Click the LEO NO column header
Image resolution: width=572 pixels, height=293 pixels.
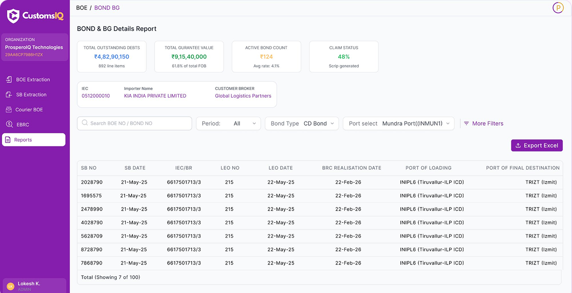[x=230, y=168]
